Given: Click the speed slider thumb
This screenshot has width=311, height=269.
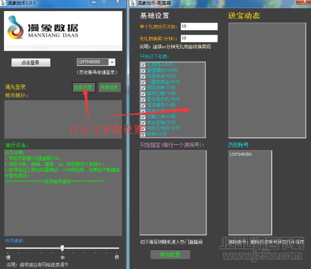Looking at the screenshot, I should 62,248.
